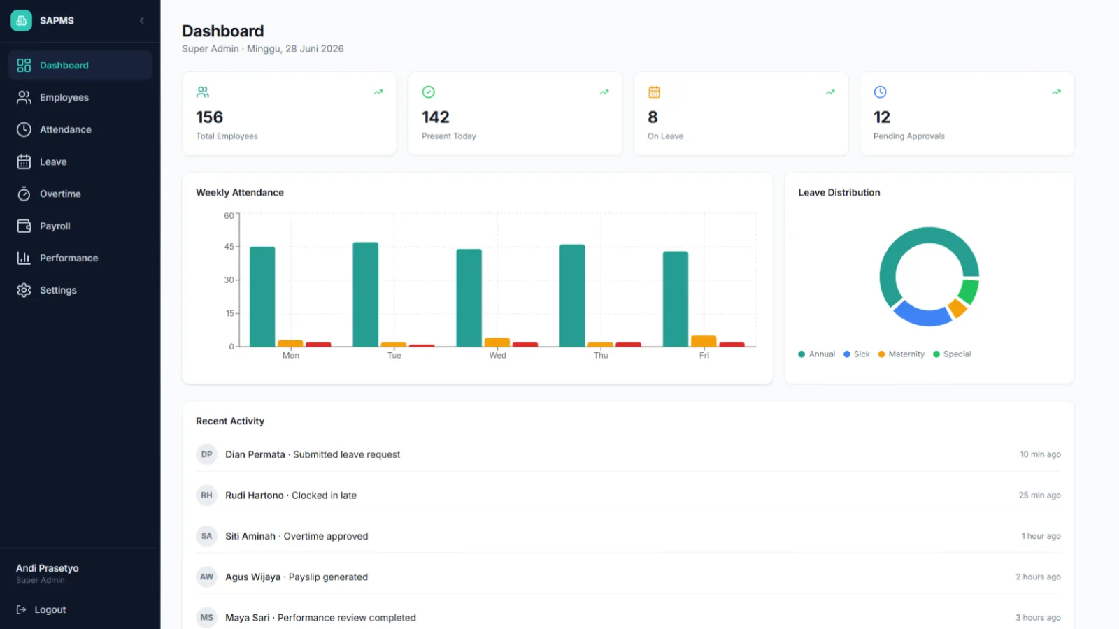Click the Employees people icon in sidebar
The height and width of the screenshot is (629, 1119).
pyautogui.click(x=24, y=97)
